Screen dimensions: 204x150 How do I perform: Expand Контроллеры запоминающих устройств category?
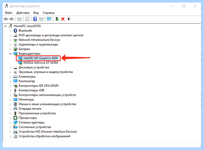tap(10, 95)
